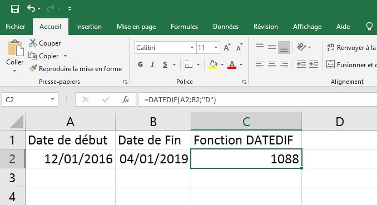Select column A header
Viewport: 377px width, 205px height.
tap(70, 122)
